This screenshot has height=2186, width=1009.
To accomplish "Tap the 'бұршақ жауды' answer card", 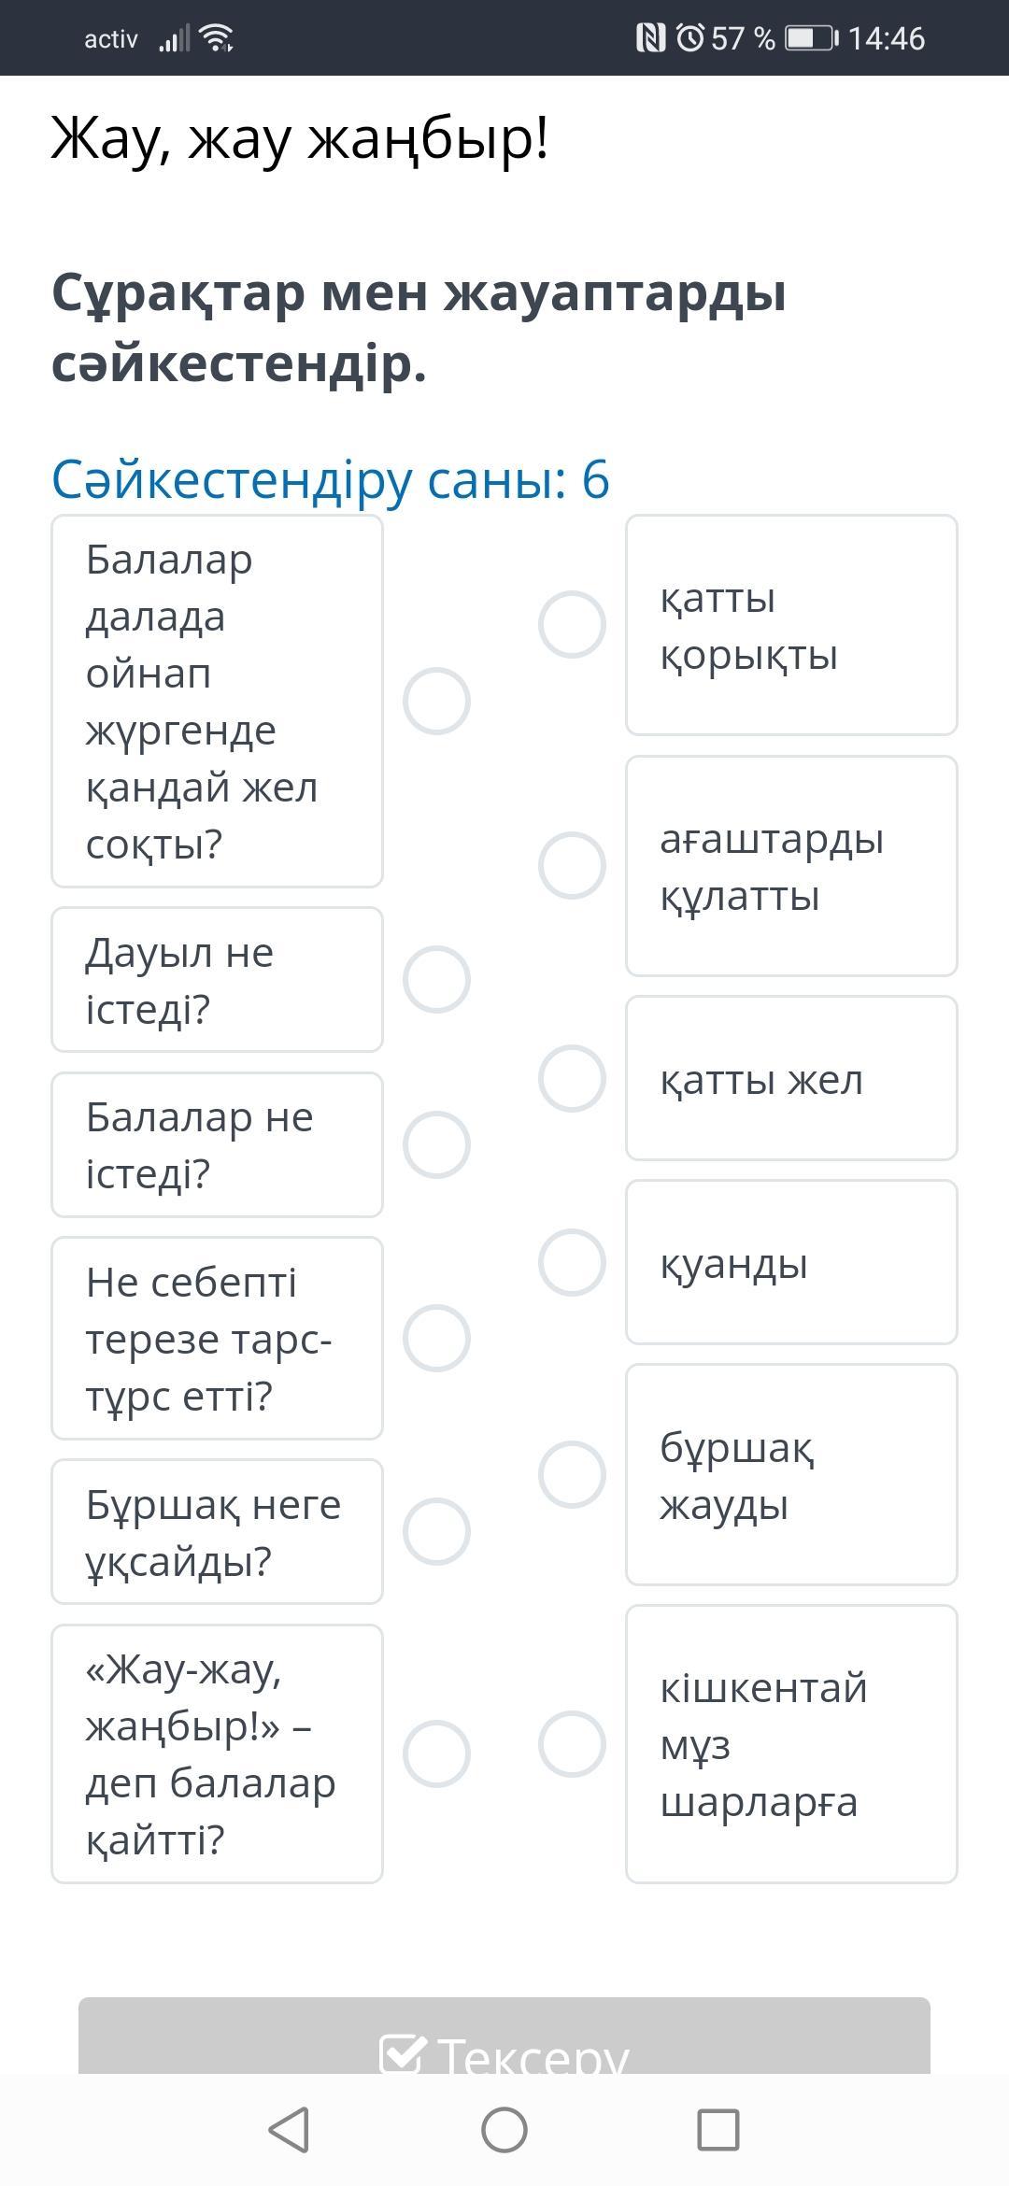I will point(790,1474).
